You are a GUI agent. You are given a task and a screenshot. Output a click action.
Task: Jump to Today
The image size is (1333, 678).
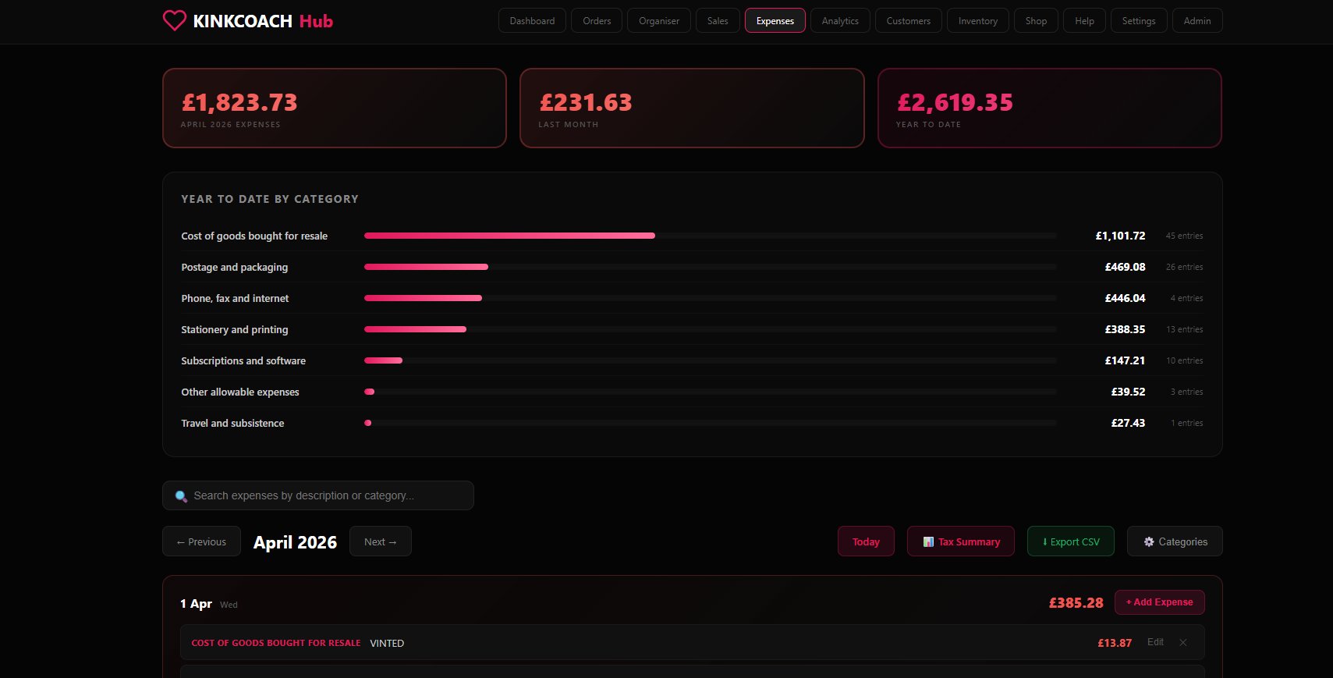[x=866, y=541]
